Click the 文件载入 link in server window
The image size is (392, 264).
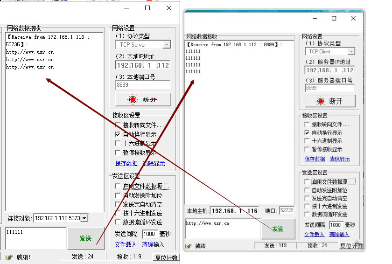[x=126, y=244]
